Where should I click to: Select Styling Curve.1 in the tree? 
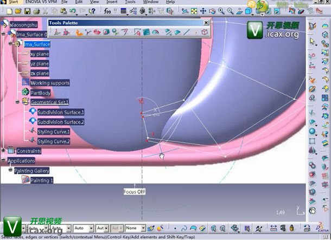(x=54, y=132)
